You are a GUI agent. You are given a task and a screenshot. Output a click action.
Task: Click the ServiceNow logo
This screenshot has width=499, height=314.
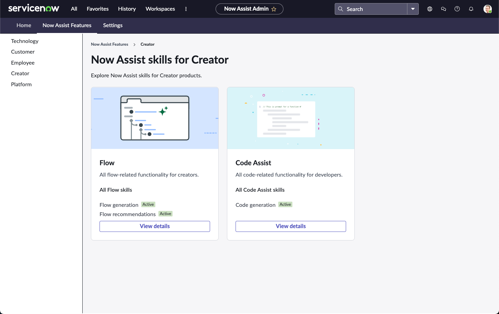tap(34, 9)
